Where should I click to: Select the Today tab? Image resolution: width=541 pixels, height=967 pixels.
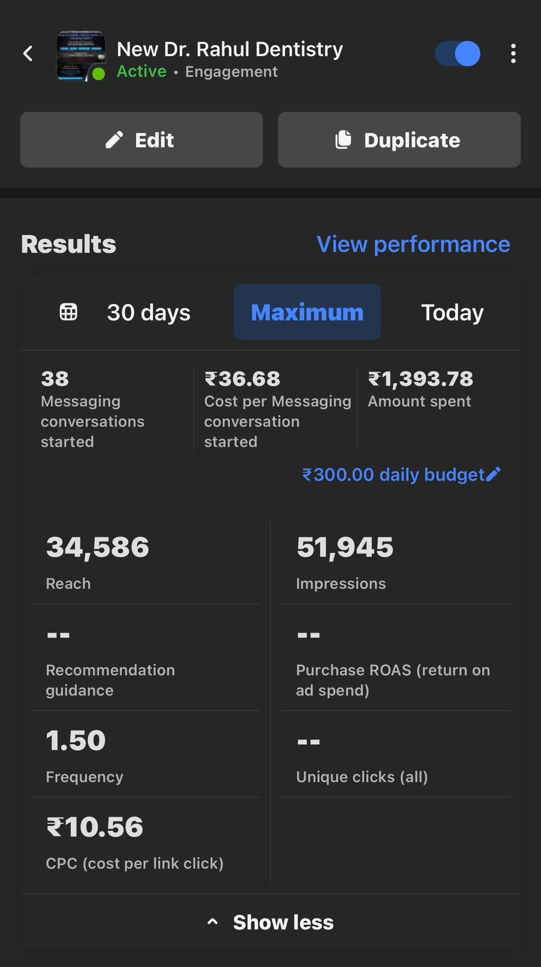tap(452, 312)
